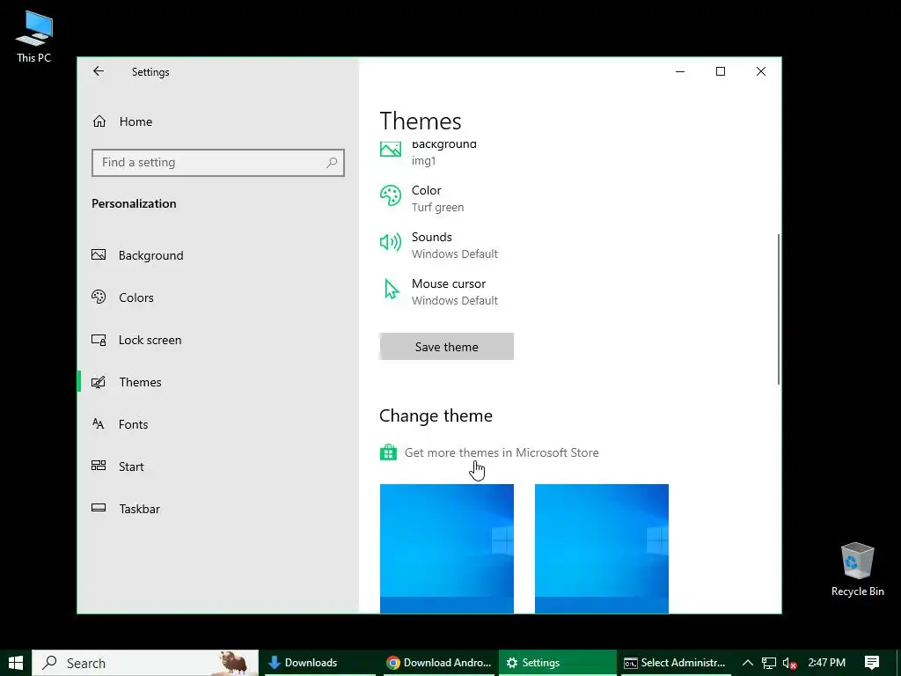Select the second blue Windows theme thumbnail

[602, 549]
